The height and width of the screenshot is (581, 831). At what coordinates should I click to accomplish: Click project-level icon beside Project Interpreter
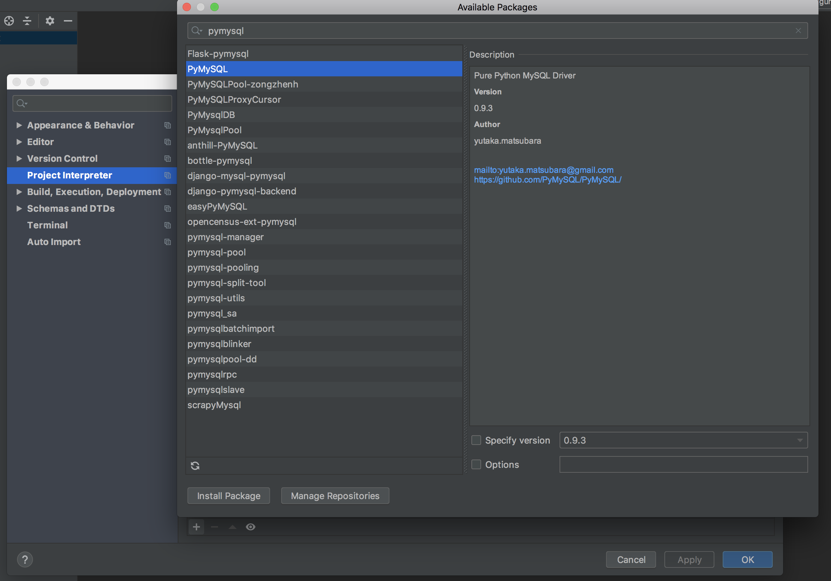point(167,175)
